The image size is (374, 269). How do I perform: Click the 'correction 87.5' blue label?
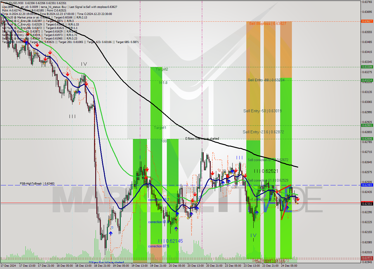click(x=158, y=246)
